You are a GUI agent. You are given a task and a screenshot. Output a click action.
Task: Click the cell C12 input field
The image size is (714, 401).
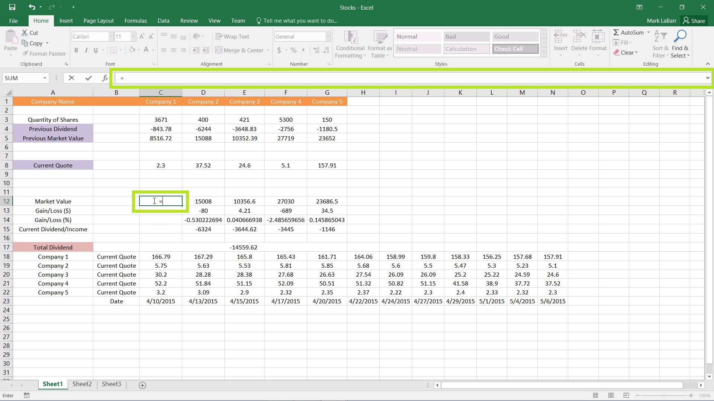(x=160, y=201)
